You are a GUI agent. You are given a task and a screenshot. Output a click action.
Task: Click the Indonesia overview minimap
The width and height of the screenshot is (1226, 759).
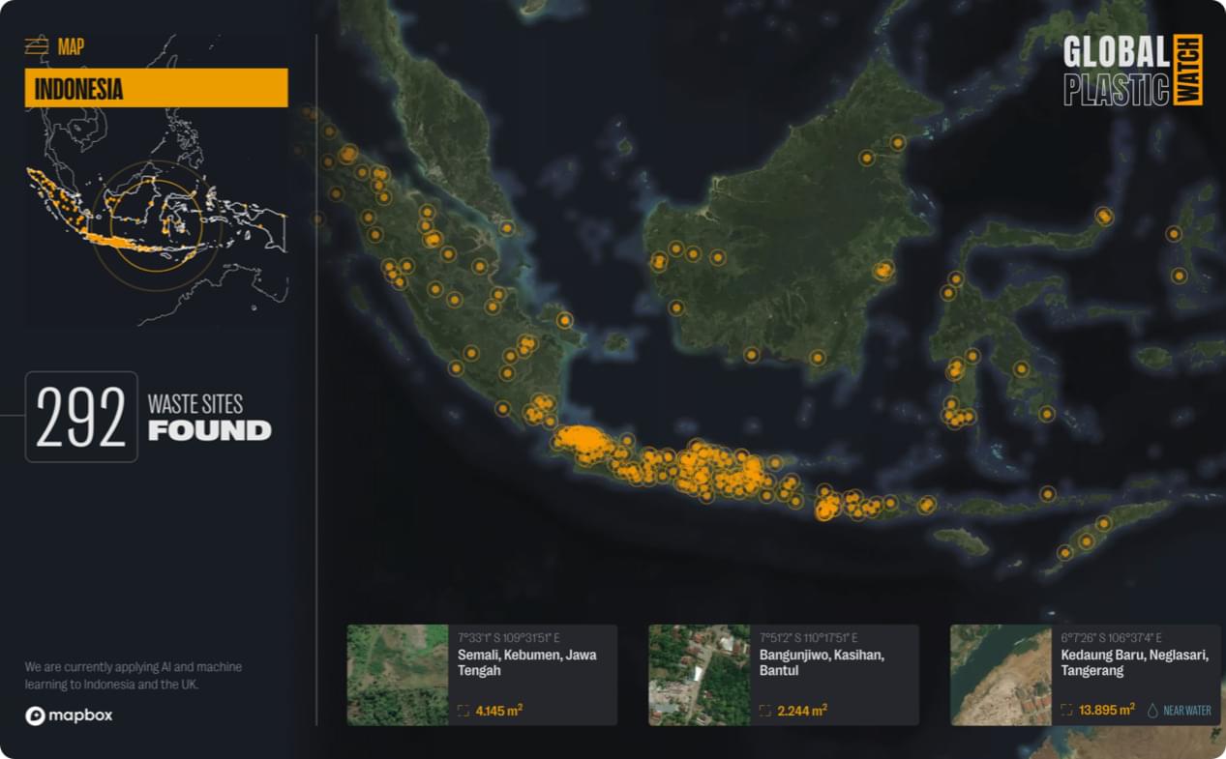click(x=156, y=213)
